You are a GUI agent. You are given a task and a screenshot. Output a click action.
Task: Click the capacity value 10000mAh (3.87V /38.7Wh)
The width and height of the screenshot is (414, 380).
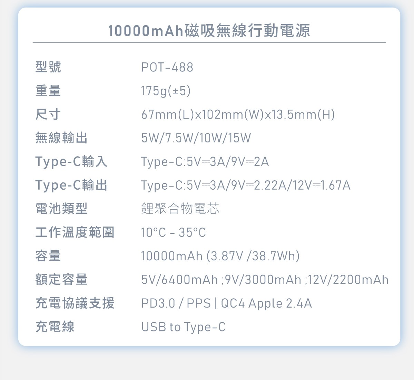coord(220,256)
